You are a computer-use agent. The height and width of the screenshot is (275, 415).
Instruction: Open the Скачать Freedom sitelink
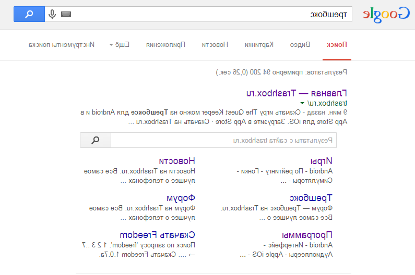158,235
